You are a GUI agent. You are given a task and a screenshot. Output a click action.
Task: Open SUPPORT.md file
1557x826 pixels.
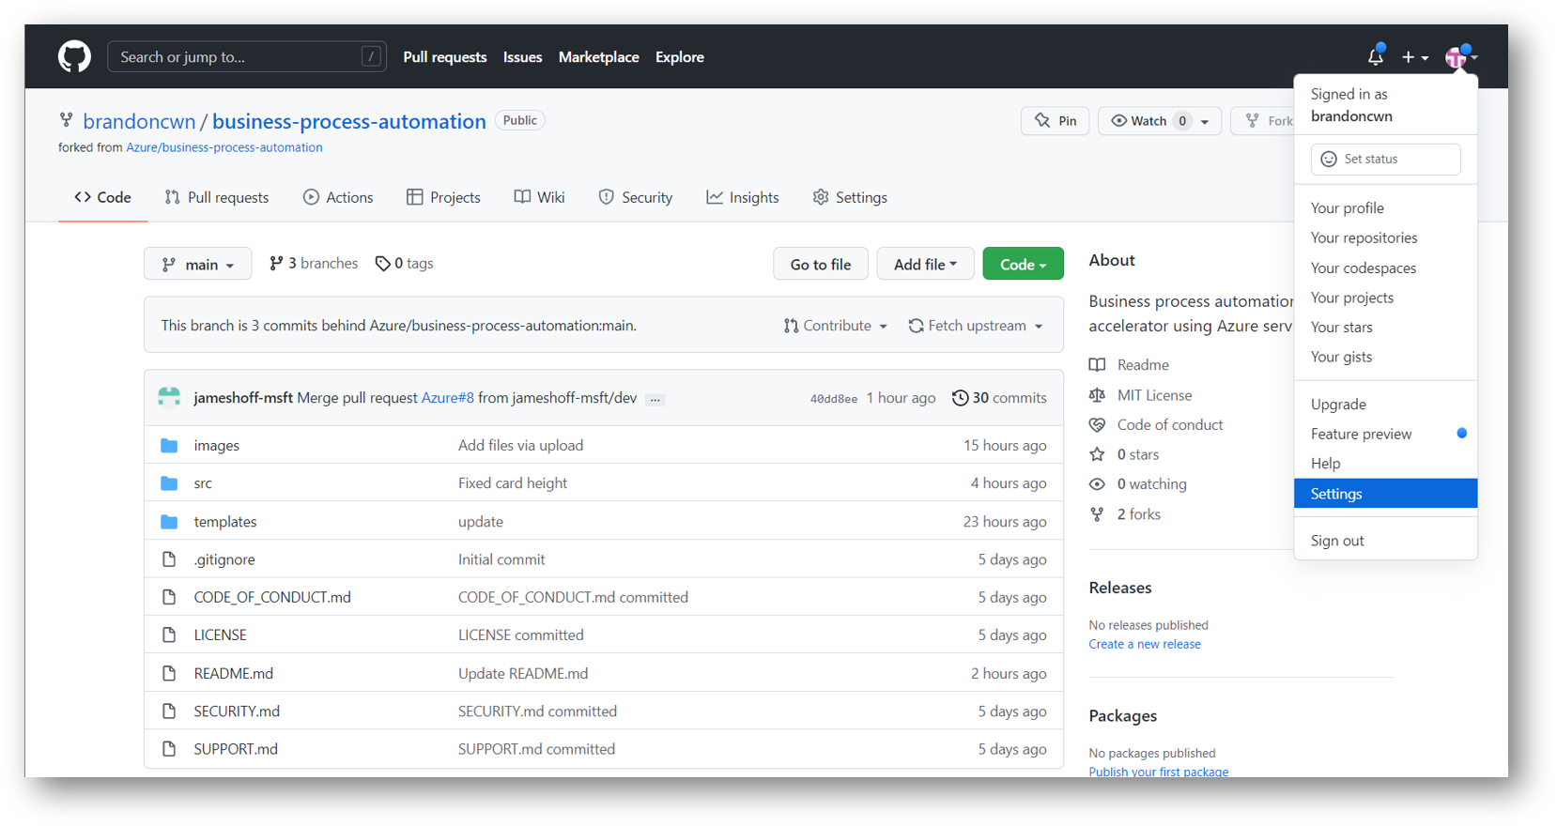(x=236, y=749)
